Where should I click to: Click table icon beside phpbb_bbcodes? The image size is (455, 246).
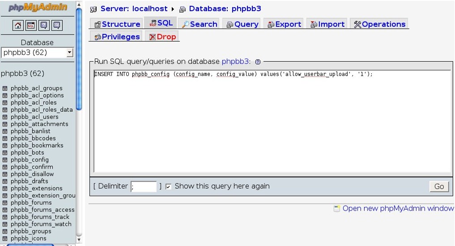pos(5,138)
